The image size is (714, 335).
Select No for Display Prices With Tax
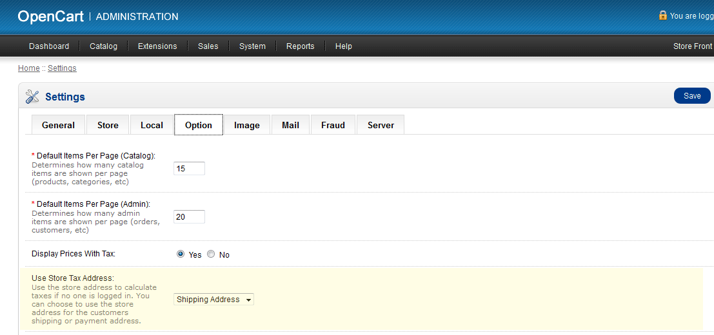211,254
